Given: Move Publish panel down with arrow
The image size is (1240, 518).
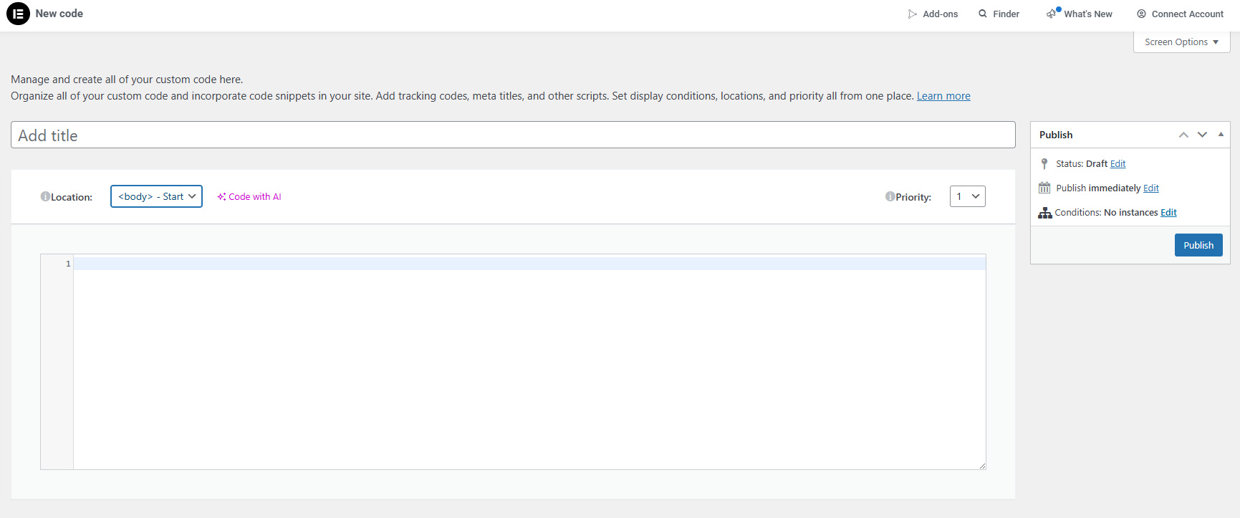Looking at the screenshot, I should (1202, 135).
